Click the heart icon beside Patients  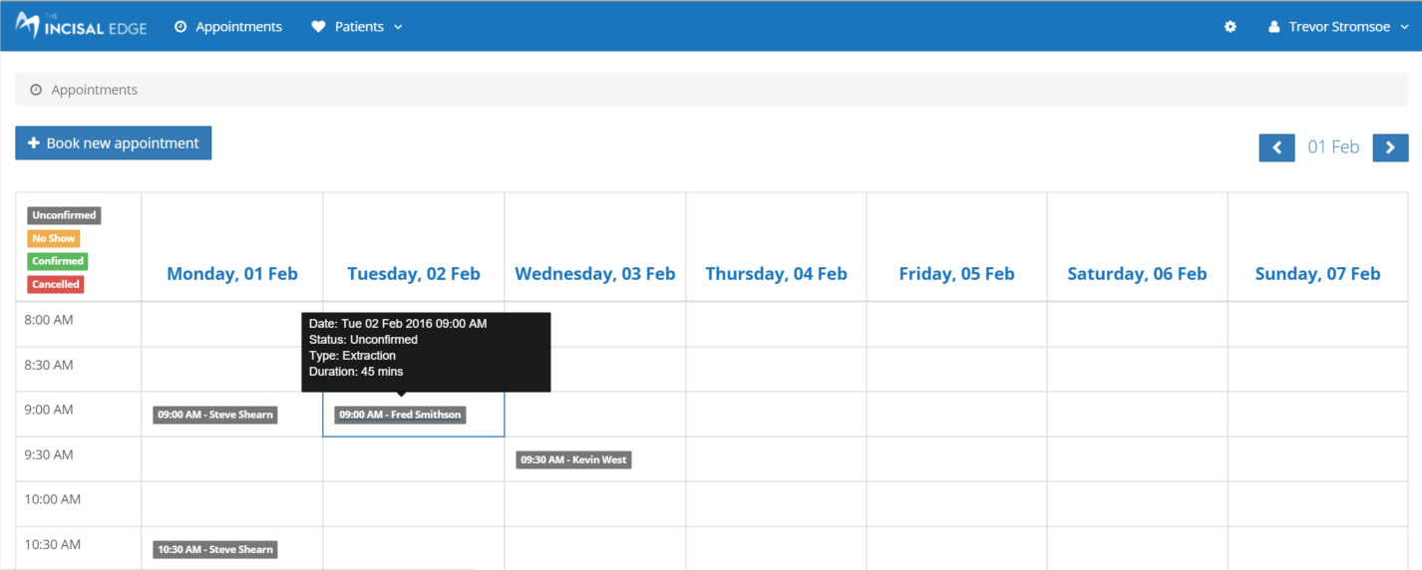[318, 27]
